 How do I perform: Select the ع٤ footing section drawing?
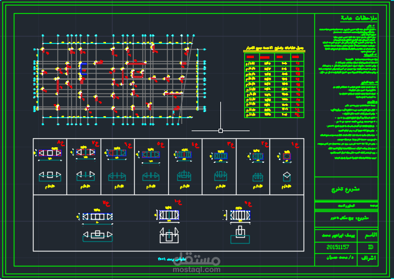pyautogui.click(x=184, y=175)
